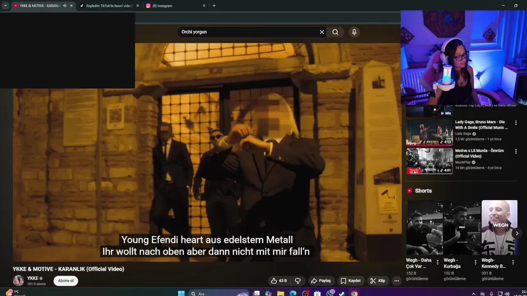
Task: Click the OneDrive cloud tray icon
Action: [x=483, y=294]
